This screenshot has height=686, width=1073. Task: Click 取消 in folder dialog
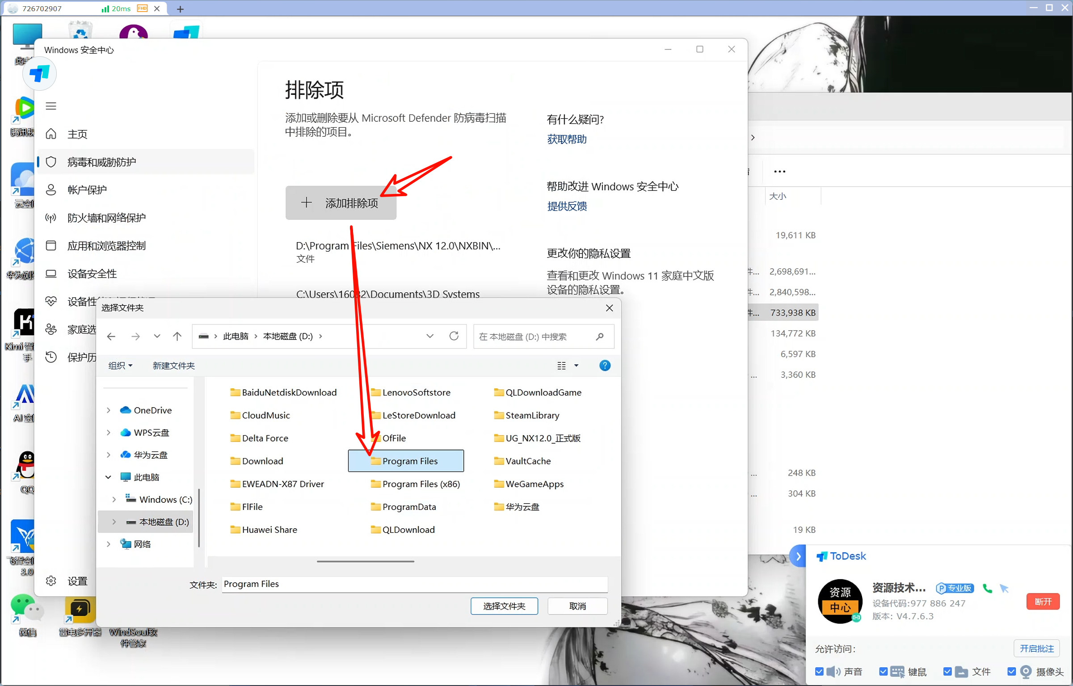(577, 606)
